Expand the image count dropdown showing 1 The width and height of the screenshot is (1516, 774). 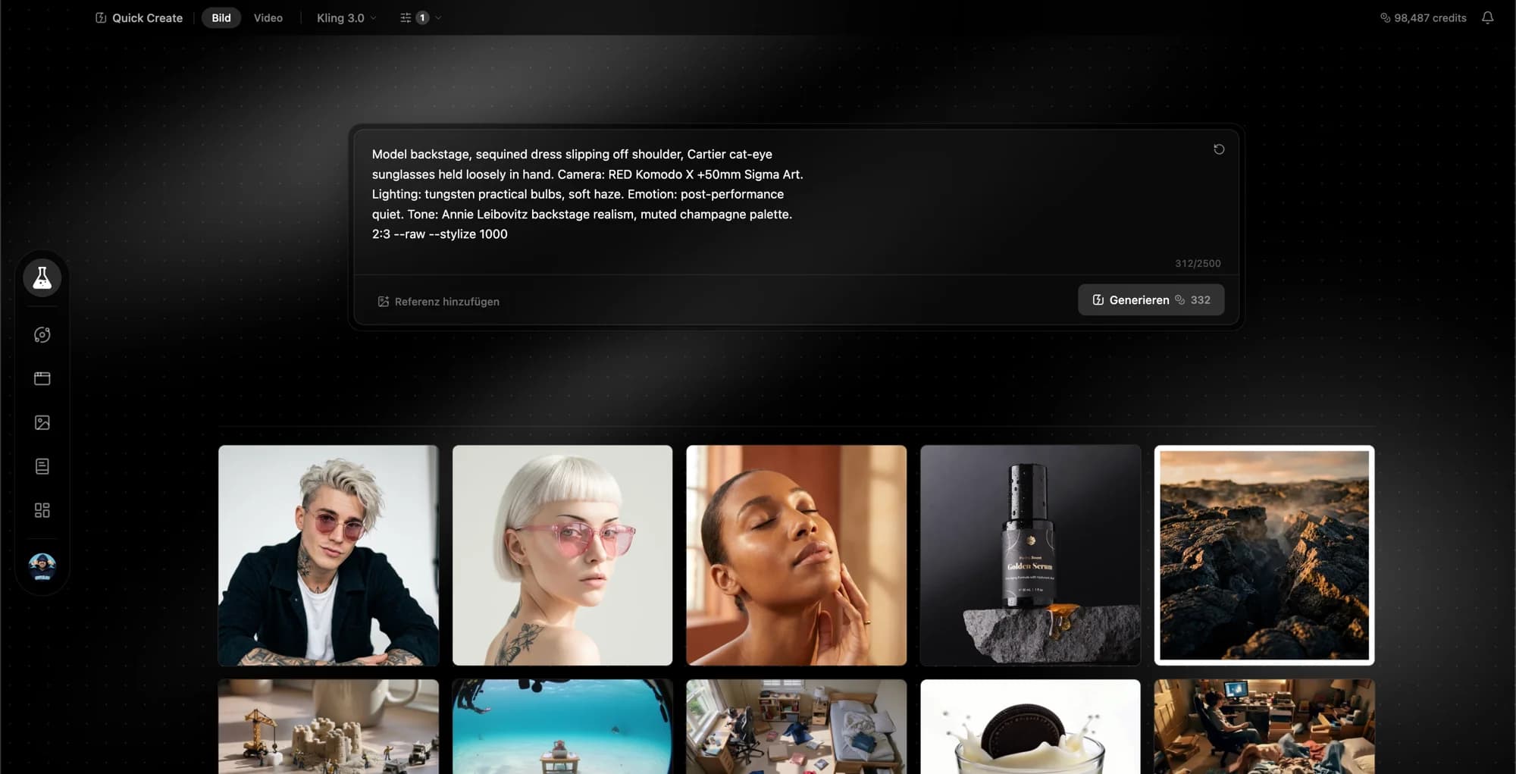tap(422, 17)
